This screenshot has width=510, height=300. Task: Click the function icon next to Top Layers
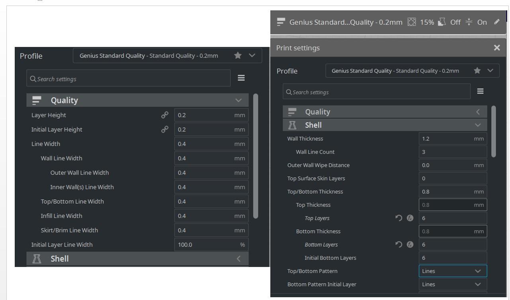coord(410,218)
